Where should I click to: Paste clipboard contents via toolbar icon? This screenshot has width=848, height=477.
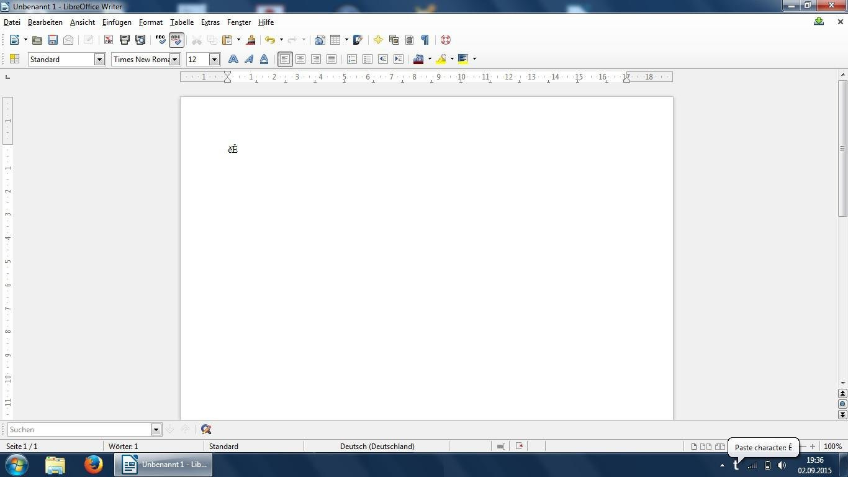coord(227,40)
